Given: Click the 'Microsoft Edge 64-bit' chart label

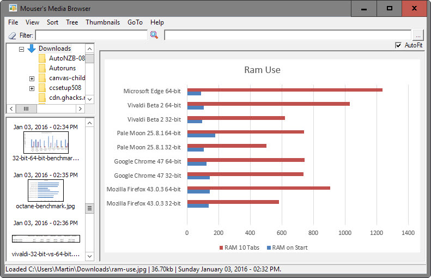Looking at the screenshot, I should [152, 91].
